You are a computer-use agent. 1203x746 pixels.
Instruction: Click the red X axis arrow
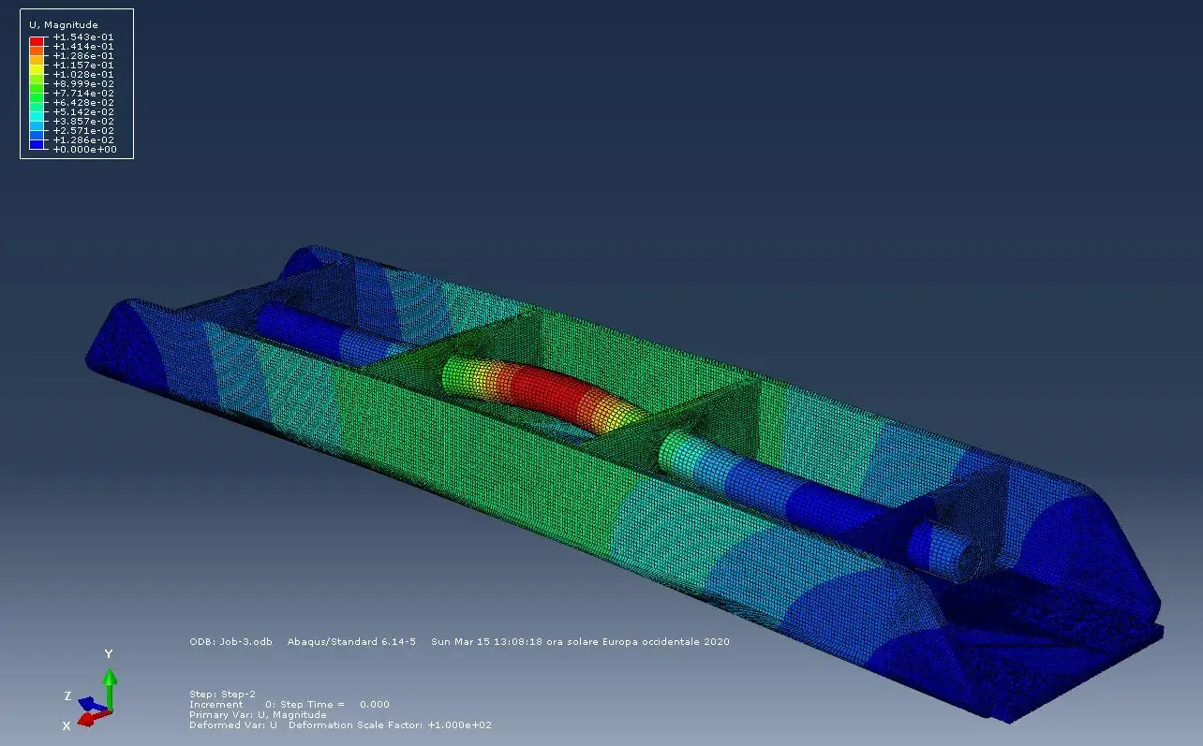(86, 720)
